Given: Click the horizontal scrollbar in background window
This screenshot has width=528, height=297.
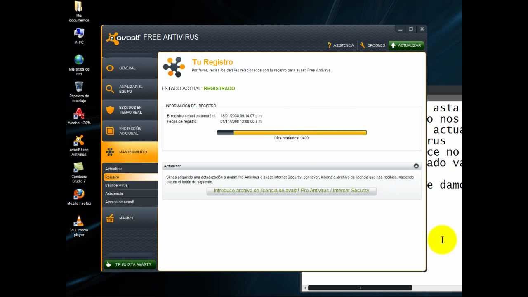Looking at the screenshot, I should coord(360,288).
